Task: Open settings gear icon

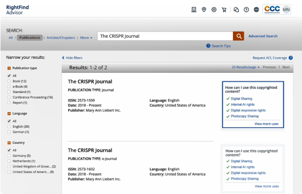Action: 214,10
